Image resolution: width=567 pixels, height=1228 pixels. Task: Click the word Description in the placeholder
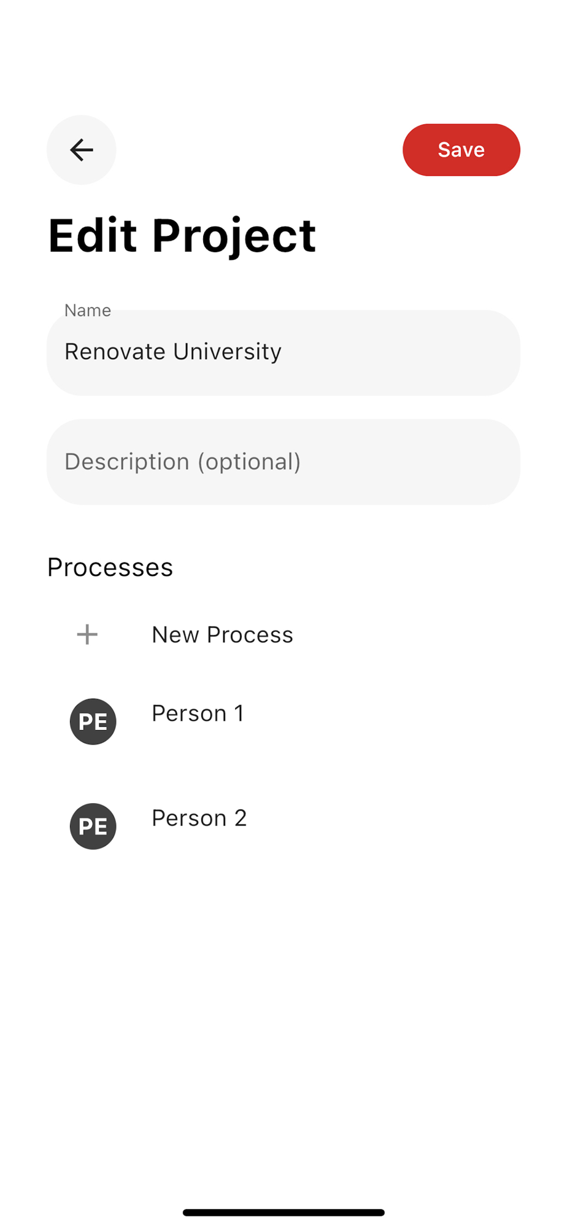(x=127, y=462)
